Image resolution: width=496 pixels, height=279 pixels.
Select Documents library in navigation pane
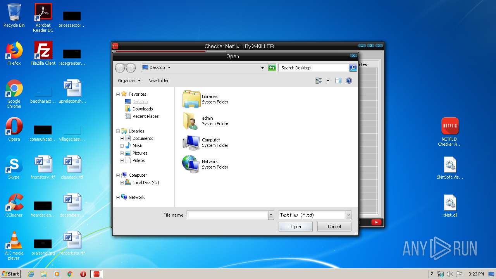[139, 138]
